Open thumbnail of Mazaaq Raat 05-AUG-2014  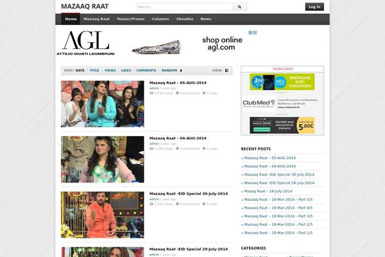click(x=103, y=104)
